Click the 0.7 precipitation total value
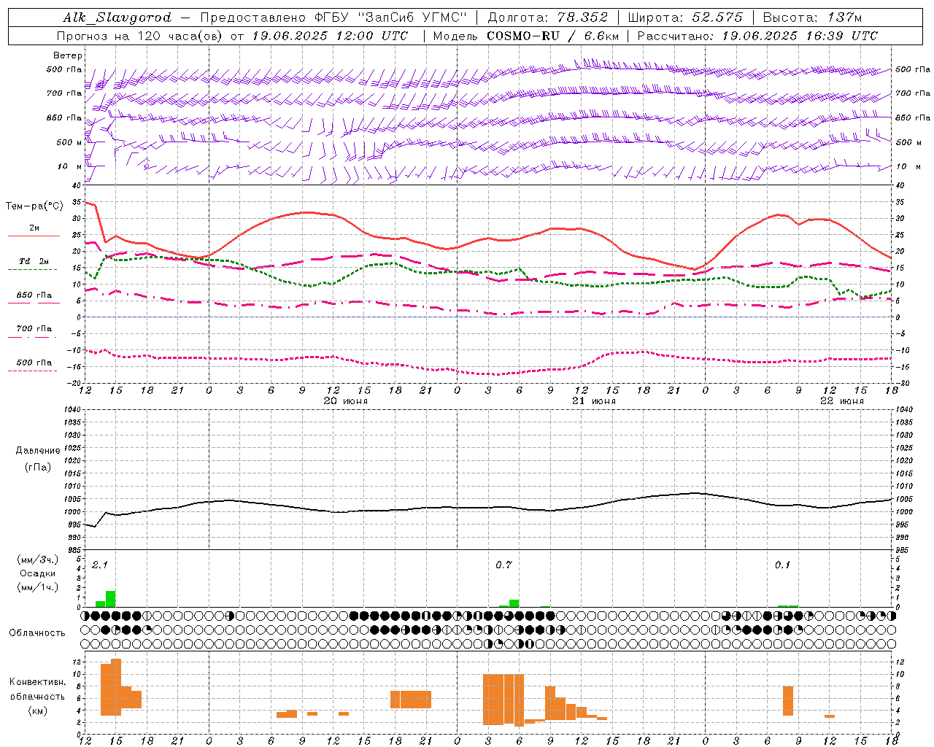934x747 pixels. [x=503, y=565]
